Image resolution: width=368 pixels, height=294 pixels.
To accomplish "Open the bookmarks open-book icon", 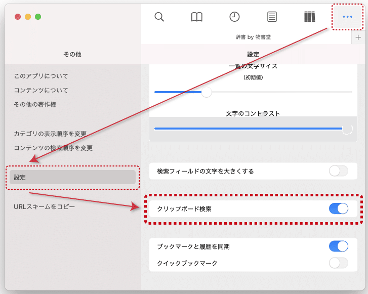I will click(197, 17).
